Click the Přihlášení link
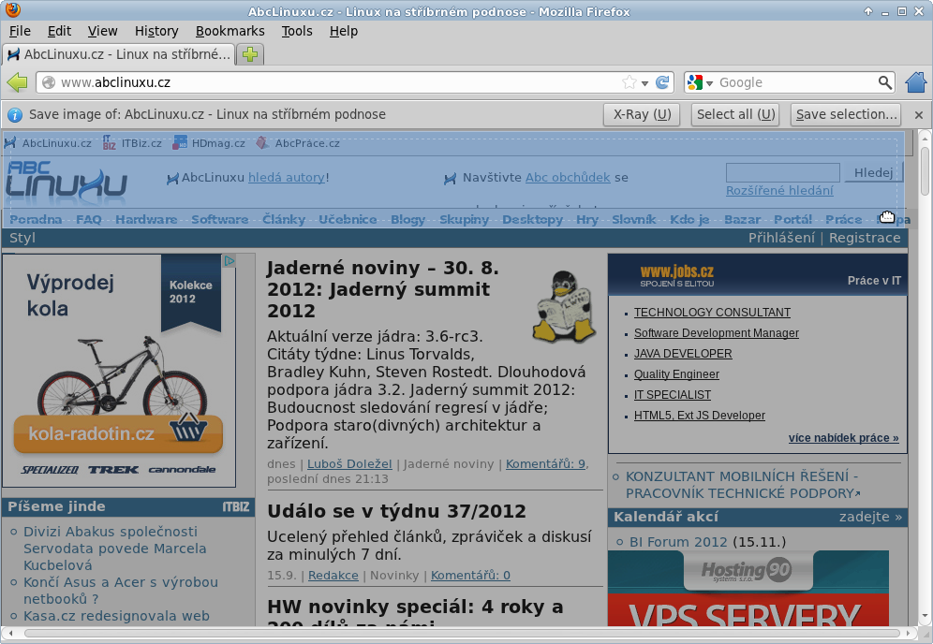This screenshot has height=644, width=933. [781, 238]
